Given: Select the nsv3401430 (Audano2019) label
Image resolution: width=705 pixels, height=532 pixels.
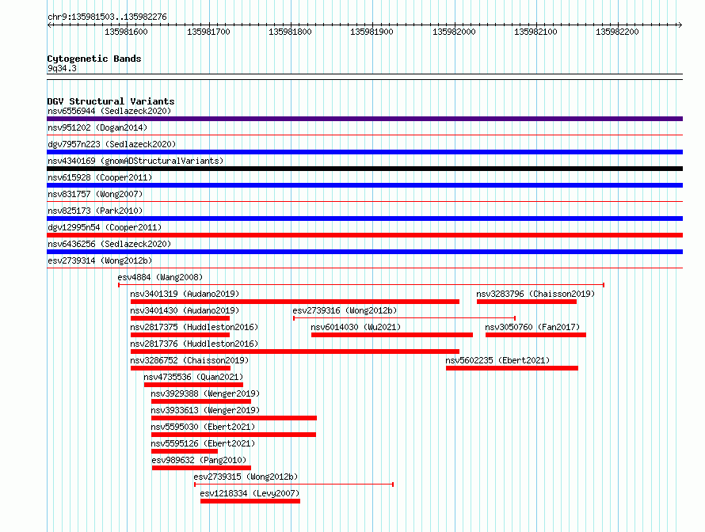Looking at the screenshot, I should point(185,310).
